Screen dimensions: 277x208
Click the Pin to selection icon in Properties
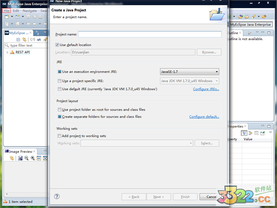click(x=263, y=133)
